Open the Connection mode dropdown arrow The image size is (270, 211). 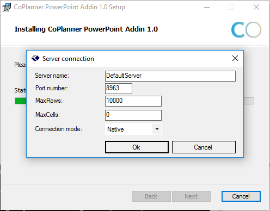point(157,129)
